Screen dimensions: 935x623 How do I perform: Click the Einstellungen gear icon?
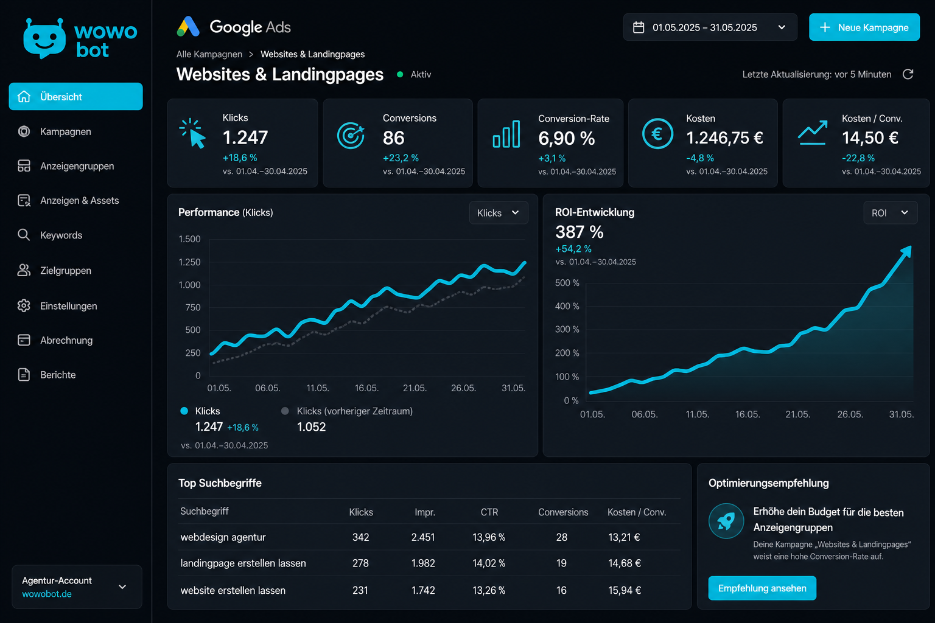[24, 305]
